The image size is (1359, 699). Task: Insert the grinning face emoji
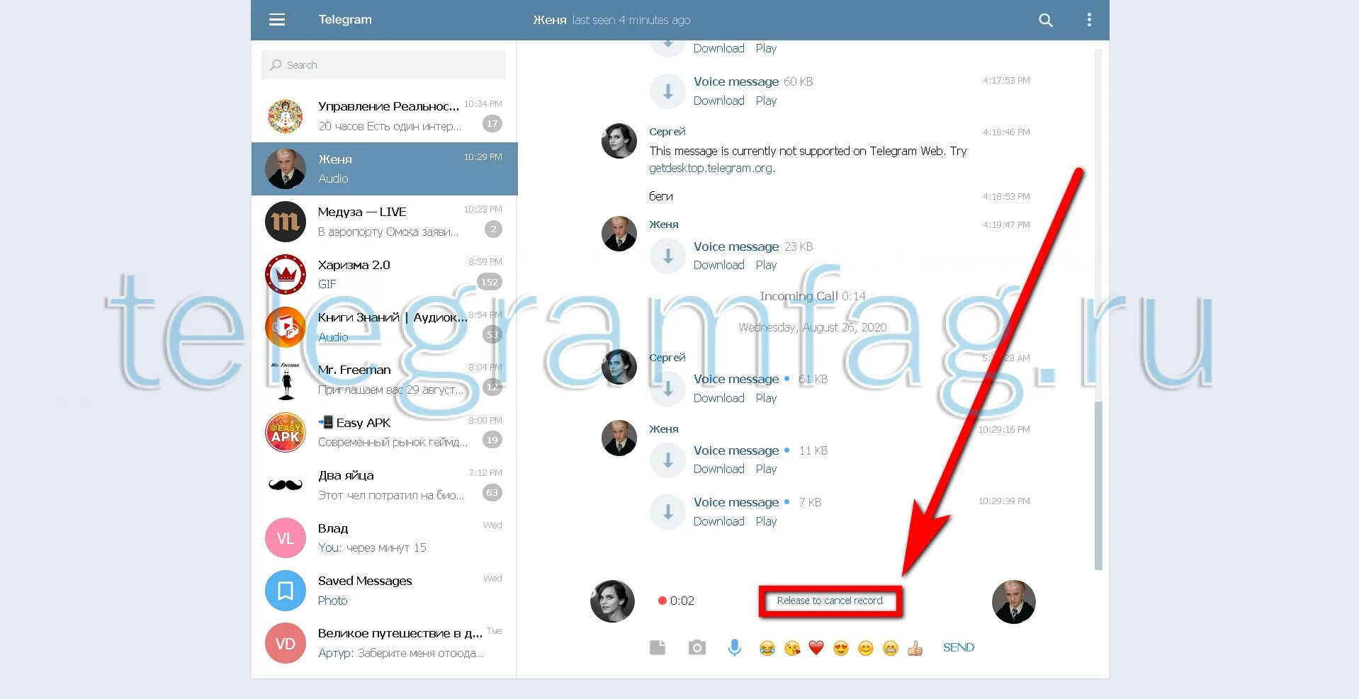point(891,648)
